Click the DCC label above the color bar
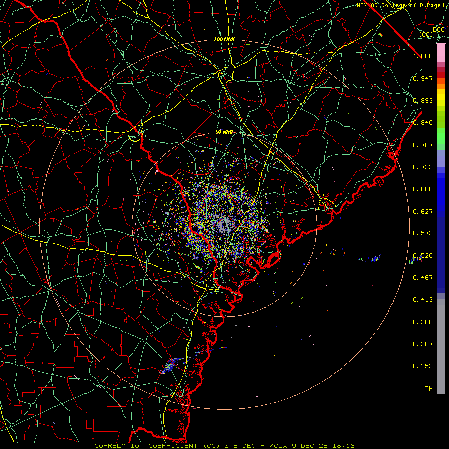Viewport: 449px width, 449px height. click(x=439, y=30)
